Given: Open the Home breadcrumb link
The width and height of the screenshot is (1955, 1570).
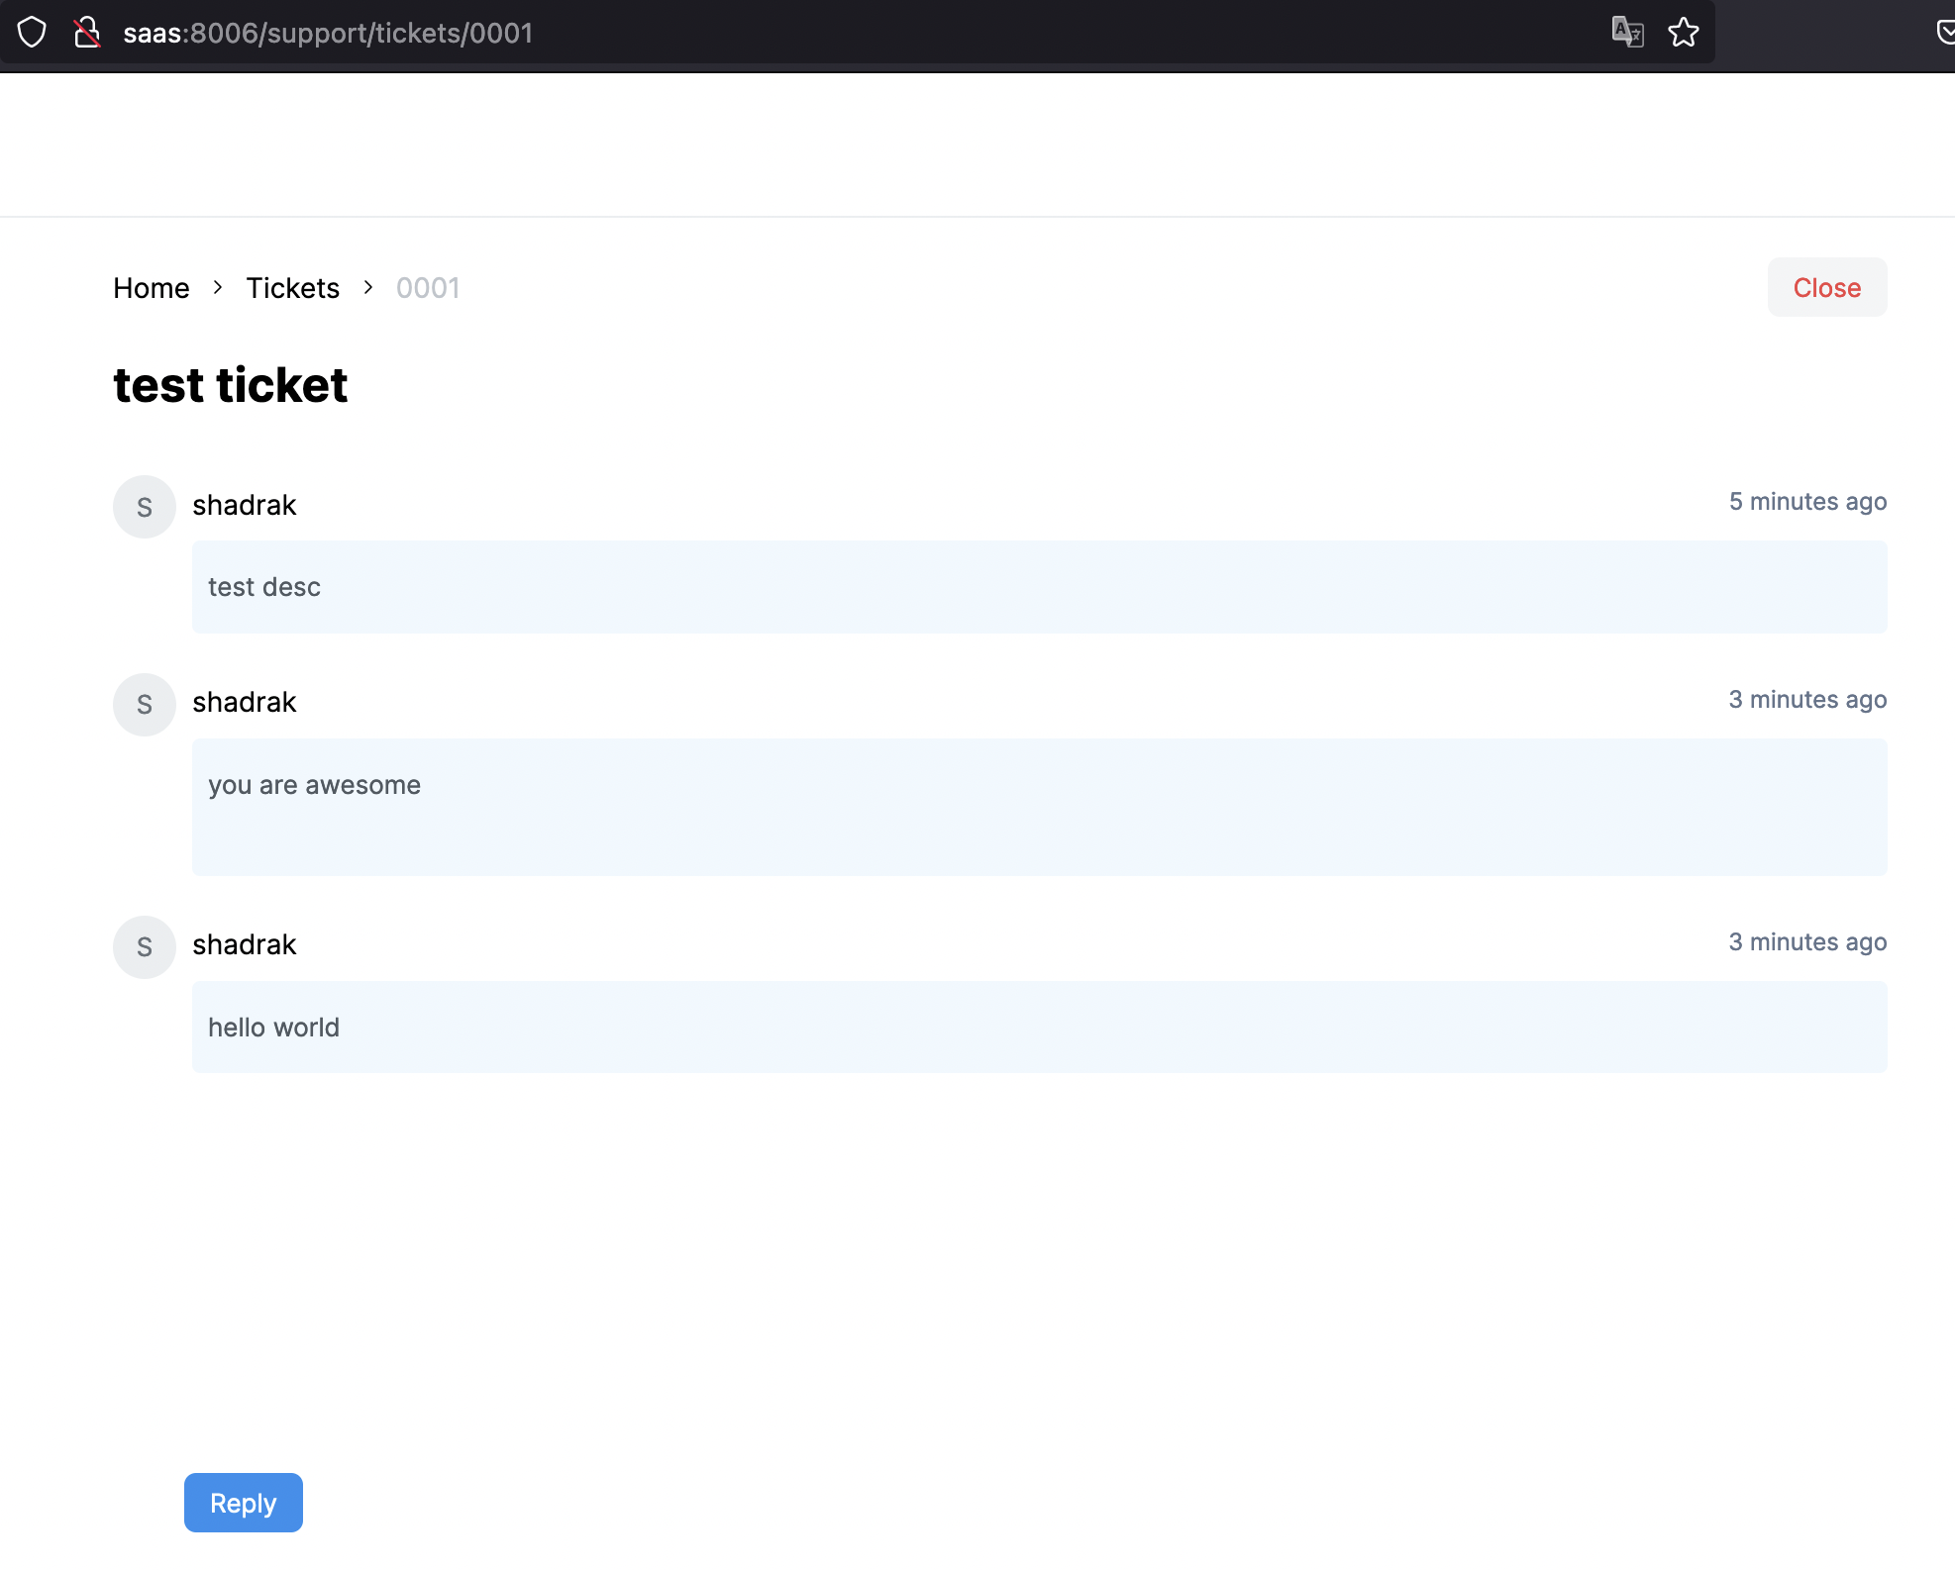Looking at the screenshot, I should (151, 287).
